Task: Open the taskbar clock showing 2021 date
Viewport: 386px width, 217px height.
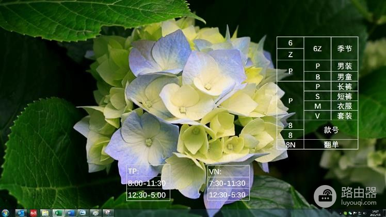Action: 375,213
